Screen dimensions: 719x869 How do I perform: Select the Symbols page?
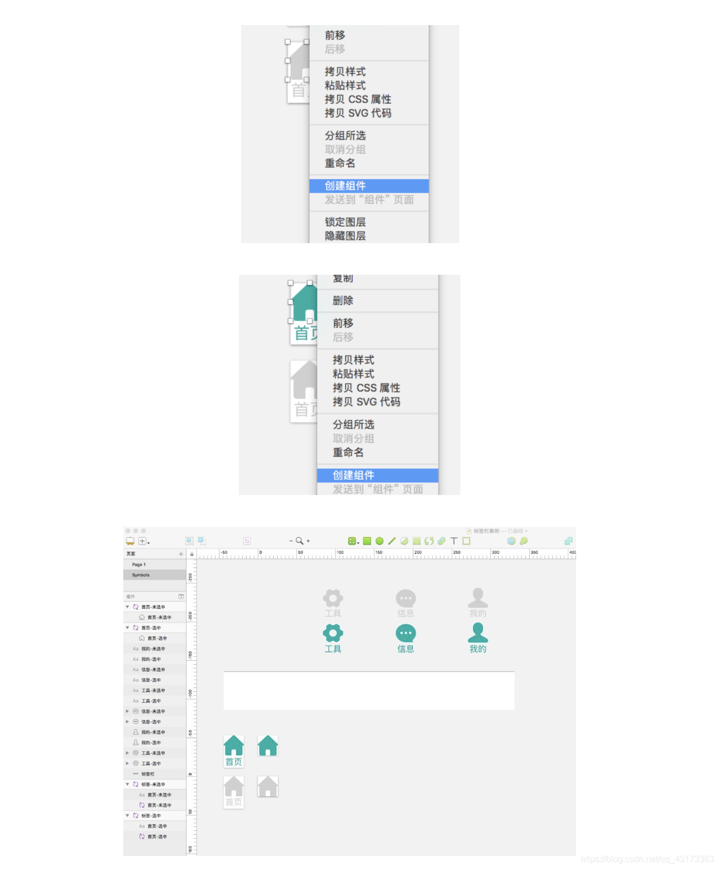(x=155, y=575)
